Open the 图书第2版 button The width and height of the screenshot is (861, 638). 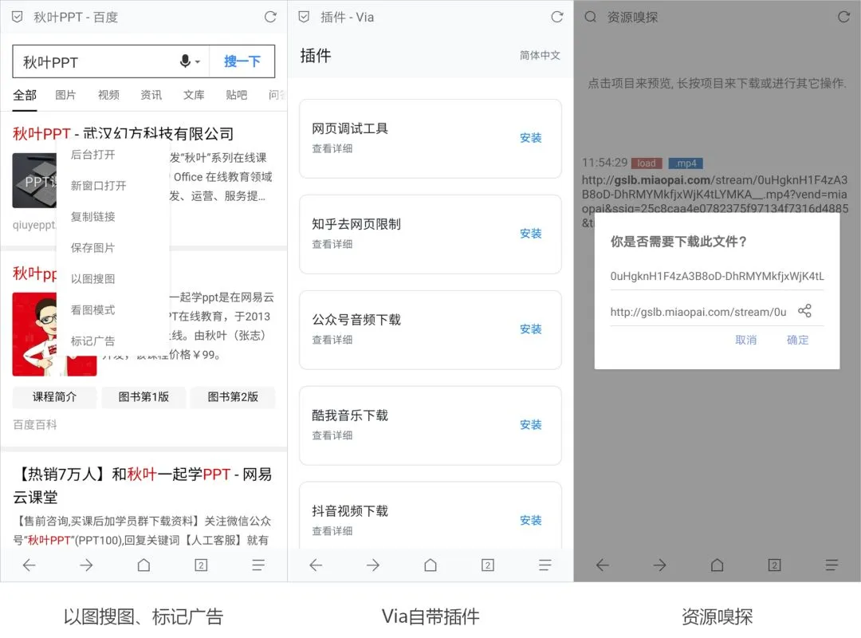[x=233, y=397]
